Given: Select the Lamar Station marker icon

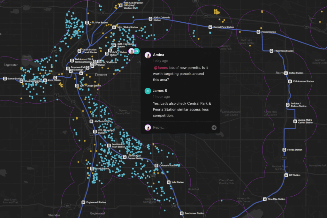Looking at the screenshot, I should point(5,79).
